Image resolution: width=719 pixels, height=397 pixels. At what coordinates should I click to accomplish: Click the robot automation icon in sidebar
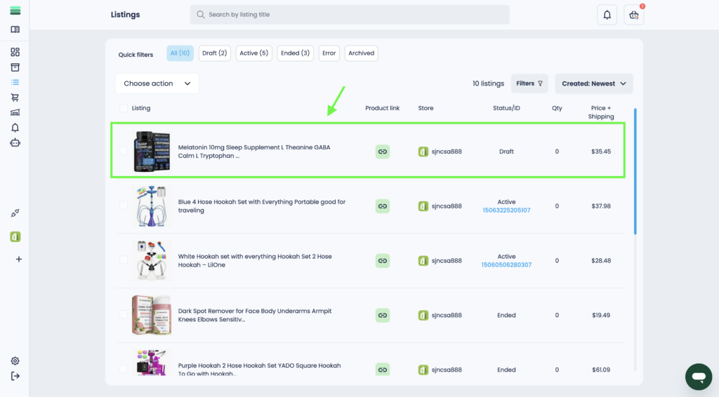[15, 142]
